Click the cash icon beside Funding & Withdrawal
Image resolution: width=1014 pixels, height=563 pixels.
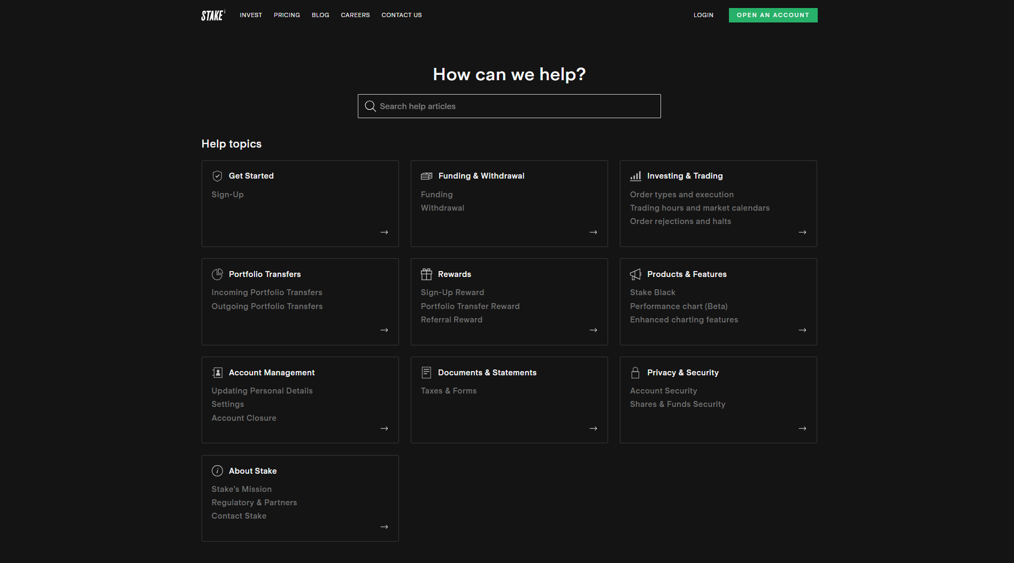click(x=426, y=176)
